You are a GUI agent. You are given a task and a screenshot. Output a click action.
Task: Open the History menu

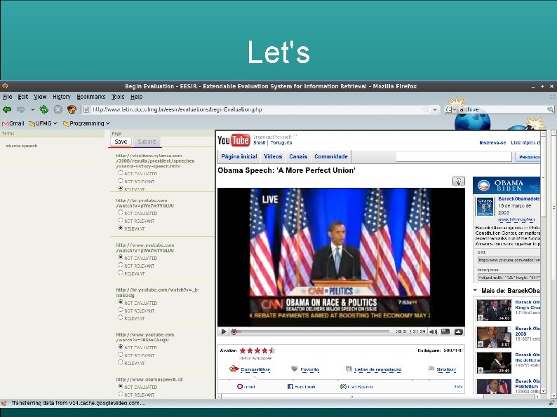point(62,97)
